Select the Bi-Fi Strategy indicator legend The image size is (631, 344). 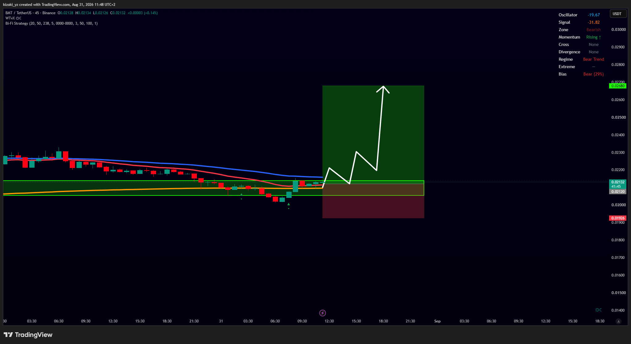tap(52, 23)
